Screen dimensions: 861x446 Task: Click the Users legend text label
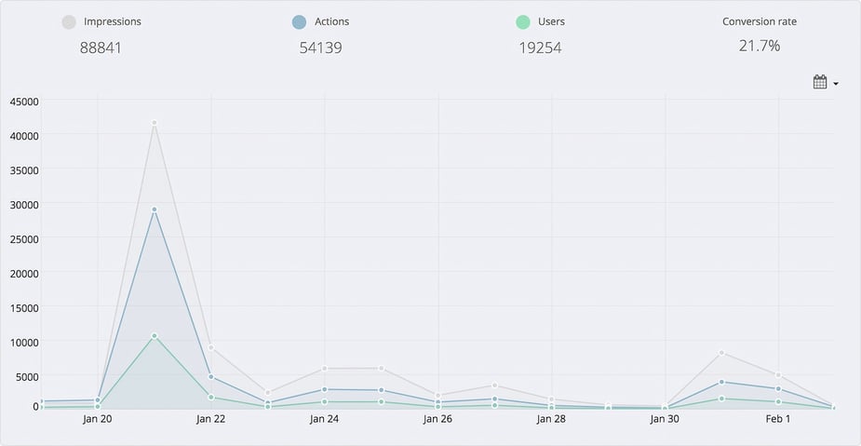[551, 21]
